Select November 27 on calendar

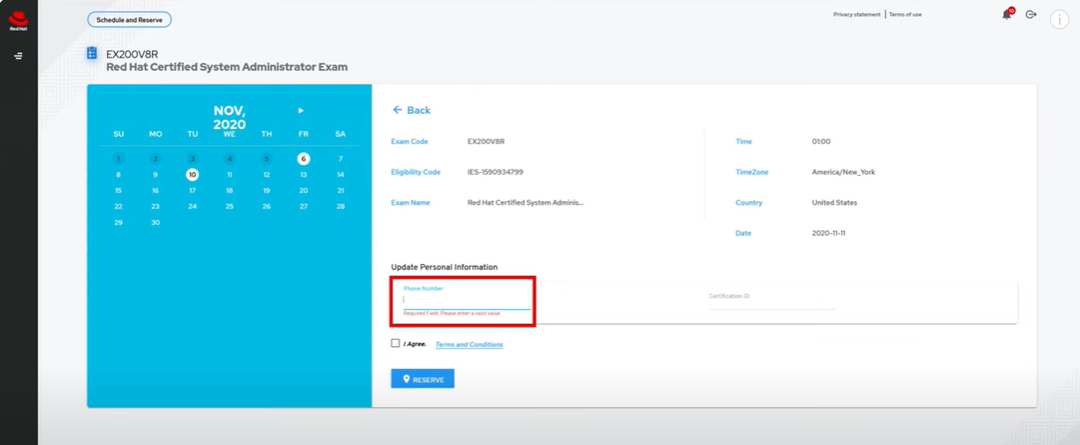[303, 207]
